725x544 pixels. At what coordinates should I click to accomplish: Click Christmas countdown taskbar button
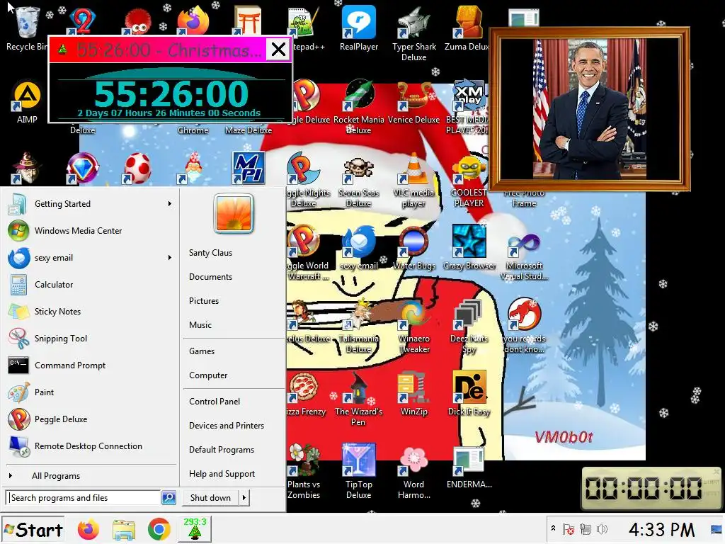[x=195, y=528]
